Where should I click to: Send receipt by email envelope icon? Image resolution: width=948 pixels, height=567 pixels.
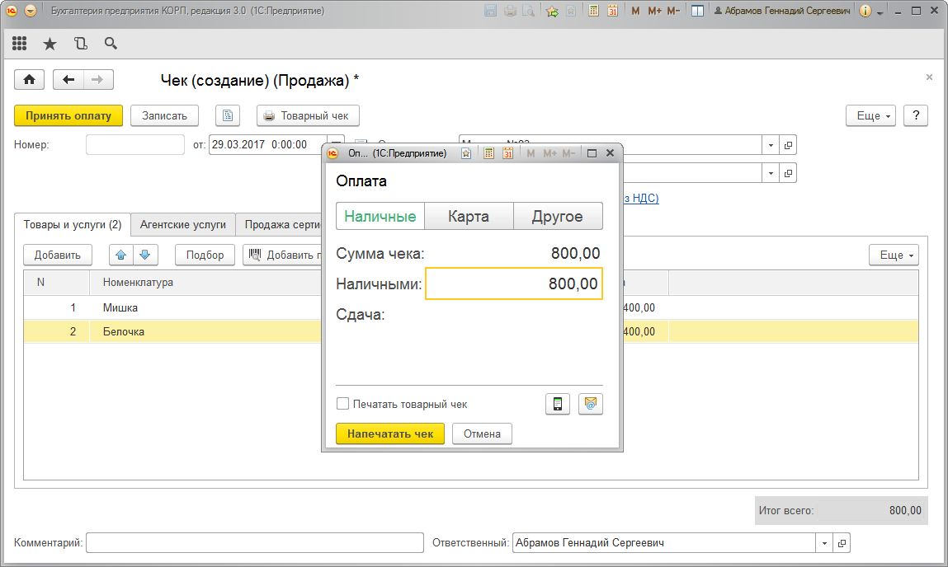point(591,404)
